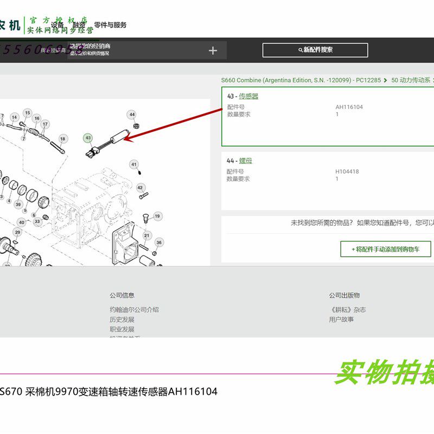434x434 pixels.
Task: Click the breadcrumb chevron after PC12285
Action: (385, 80)
